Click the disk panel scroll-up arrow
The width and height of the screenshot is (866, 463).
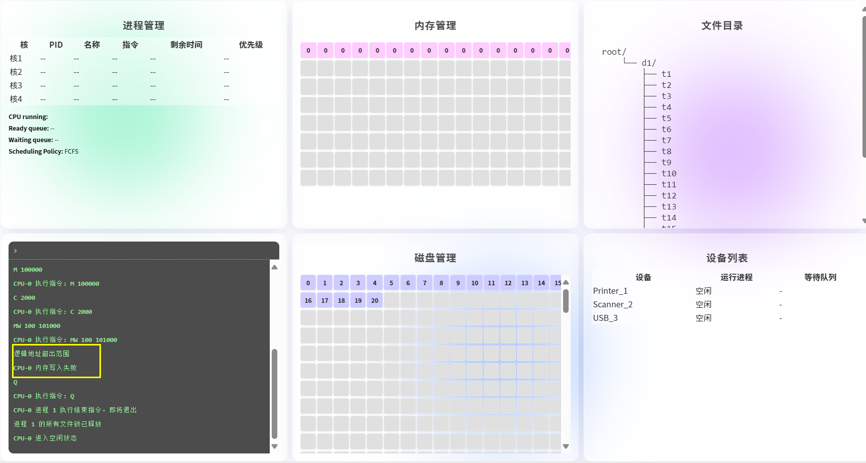tap(566, 282)
